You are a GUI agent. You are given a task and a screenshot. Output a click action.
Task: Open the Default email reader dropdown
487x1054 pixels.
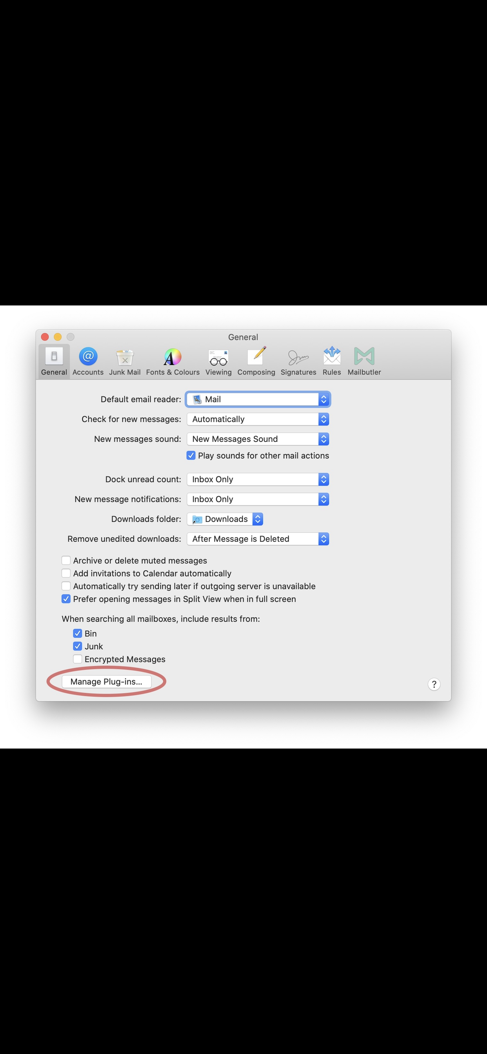(258, 399)
